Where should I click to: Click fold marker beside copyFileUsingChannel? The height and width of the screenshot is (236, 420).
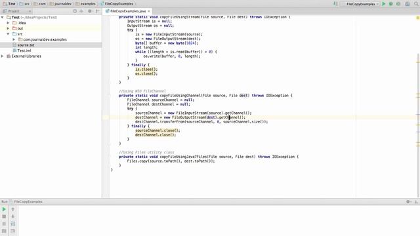[110, 96]
